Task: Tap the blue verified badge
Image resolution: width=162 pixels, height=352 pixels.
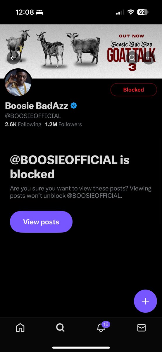Action: tap(74, 106)
